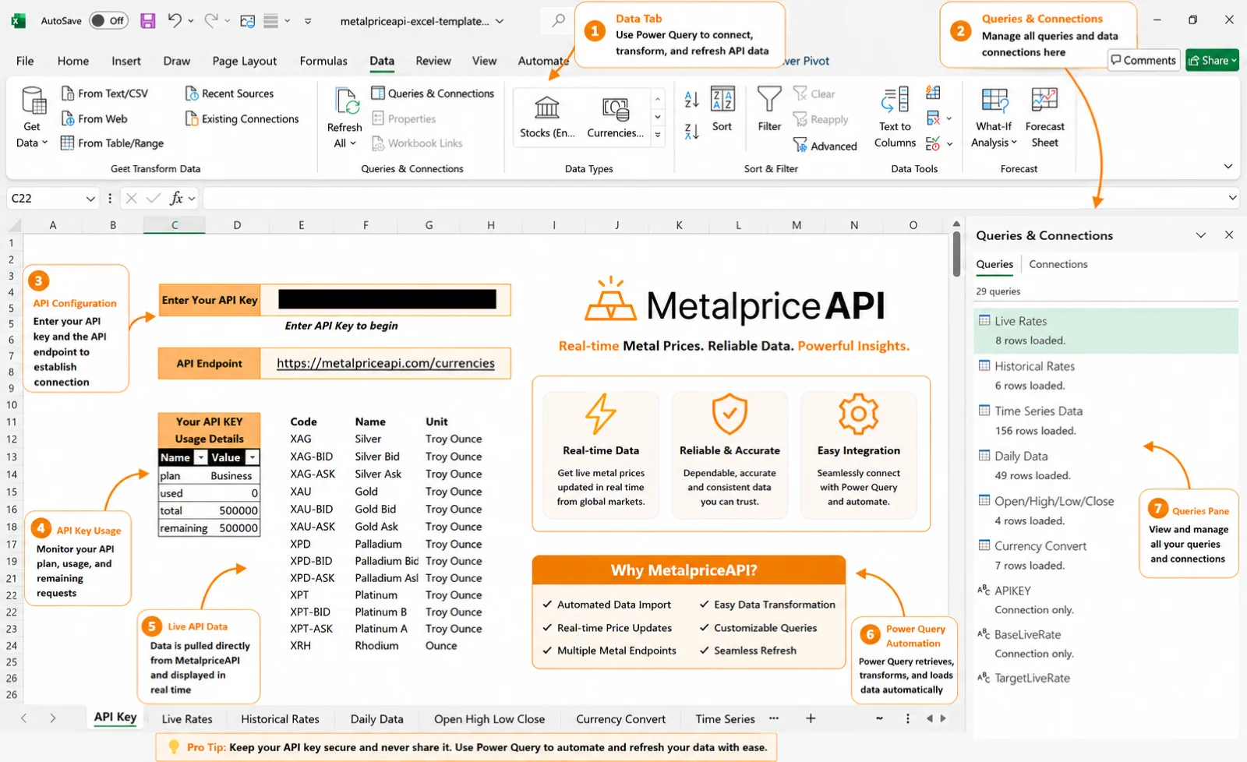Switch to the Review ribbon tab
1247x762 pixels.
pos(433,61)
